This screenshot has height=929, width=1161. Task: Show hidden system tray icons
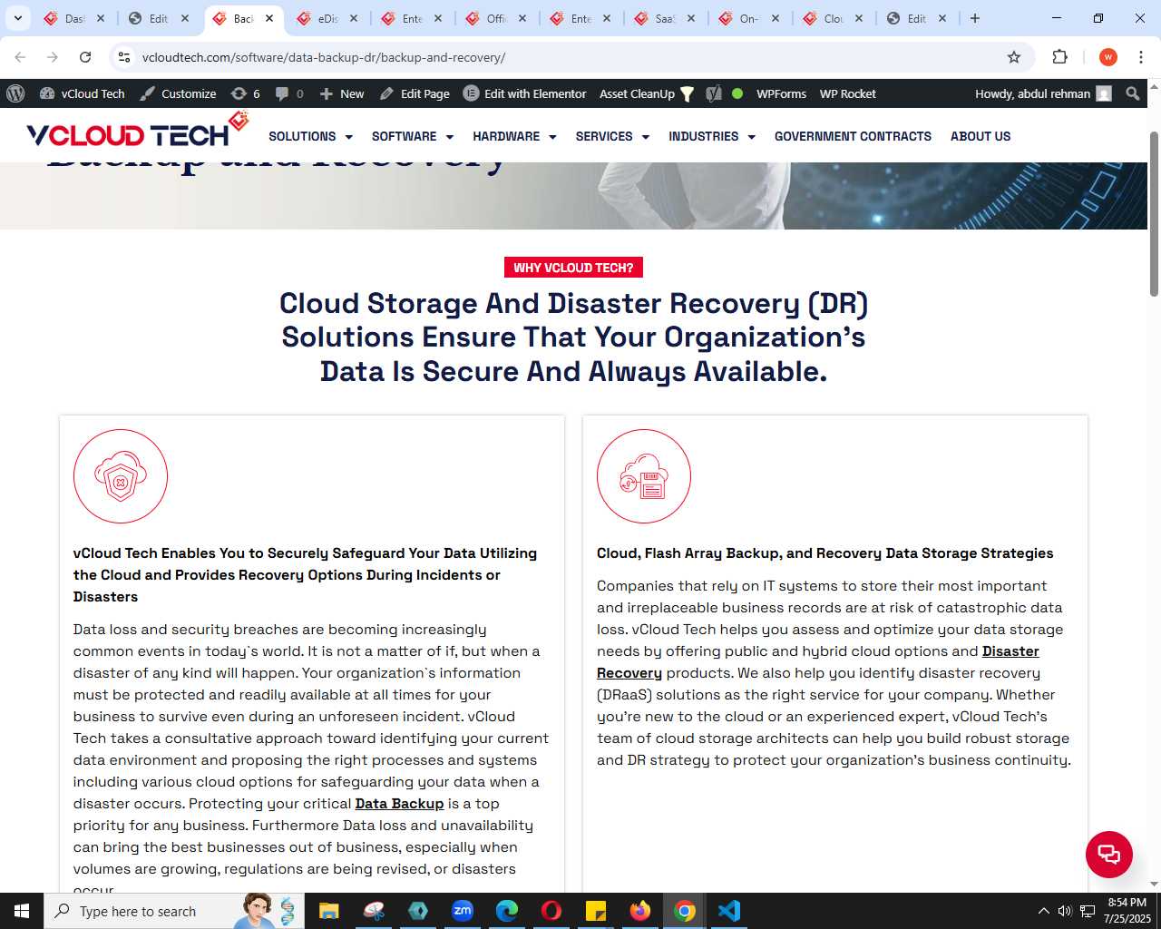coord(1043,911)
